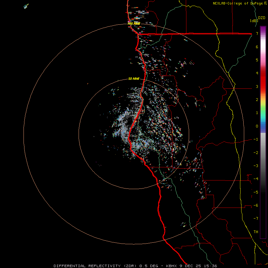Click the positive 7 value on scale
Image resolution: width=268 pixels, height=268 pixels.
pyautogui.click(x=257, y=33)
